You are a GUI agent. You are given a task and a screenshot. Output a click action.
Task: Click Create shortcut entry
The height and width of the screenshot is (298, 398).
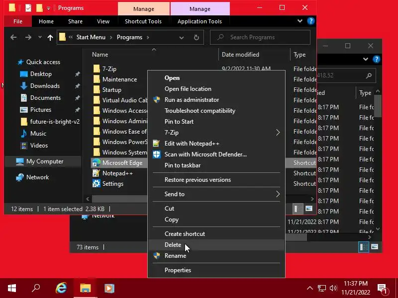pos(216,234)
